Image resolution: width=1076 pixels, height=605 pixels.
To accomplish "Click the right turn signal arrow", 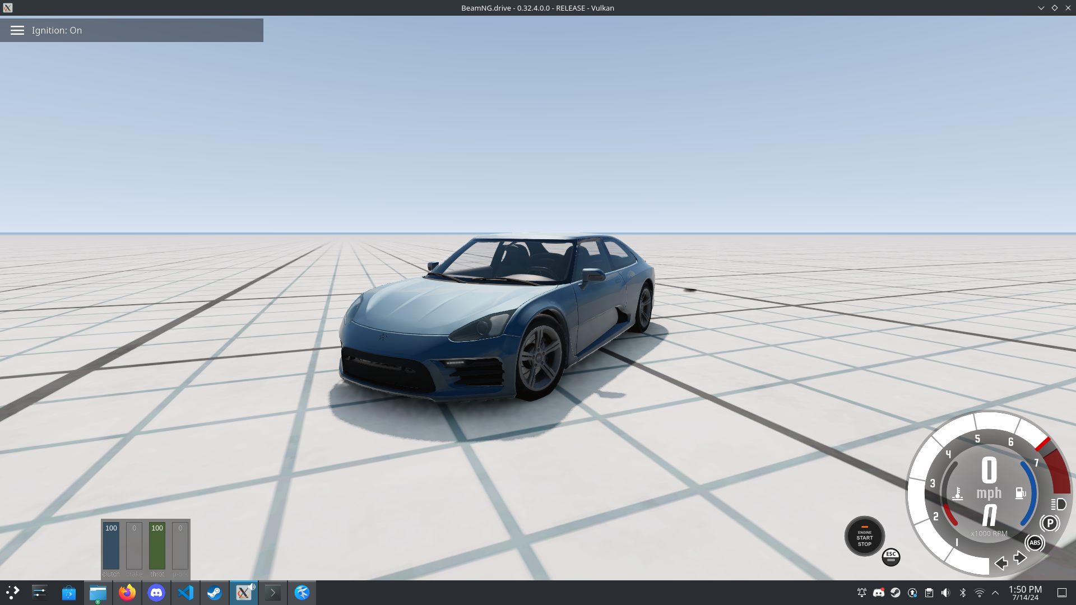I will pos(1020,557).
